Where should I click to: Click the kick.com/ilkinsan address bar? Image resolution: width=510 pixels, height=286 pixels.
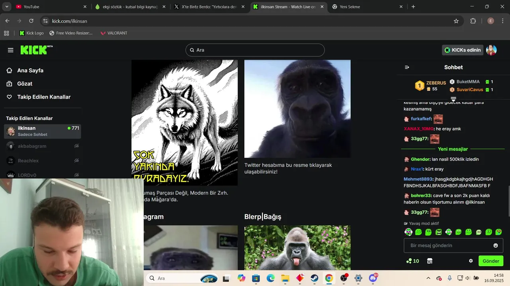pyautogui.click(x=251, y=21)
